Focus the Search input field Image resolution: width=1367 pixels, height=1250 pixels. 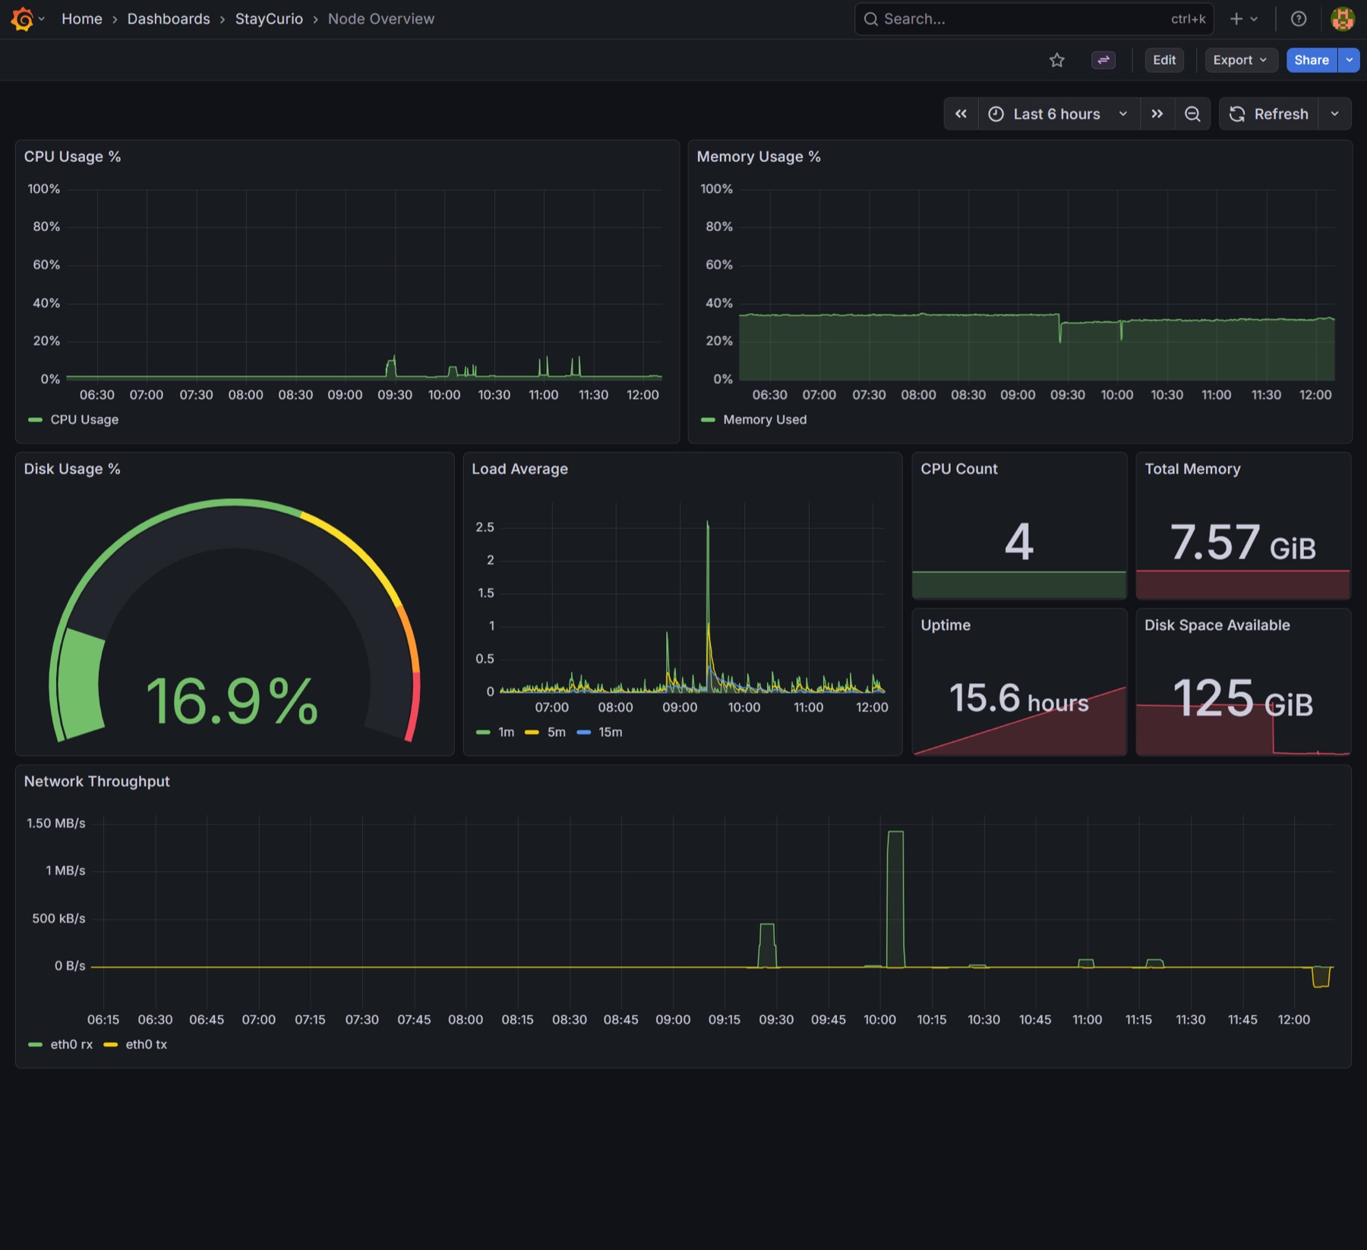1034,19
